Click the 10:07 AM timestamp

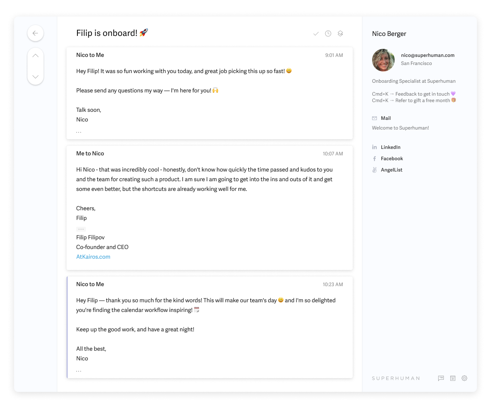pyautogui.click(x=333, y=154)
